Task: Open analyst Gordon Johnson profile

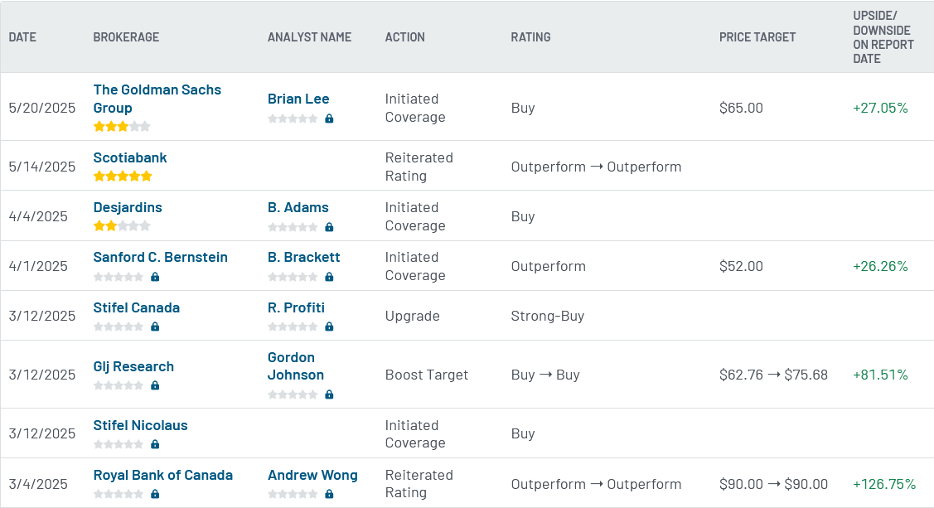Action: [296, 366]
